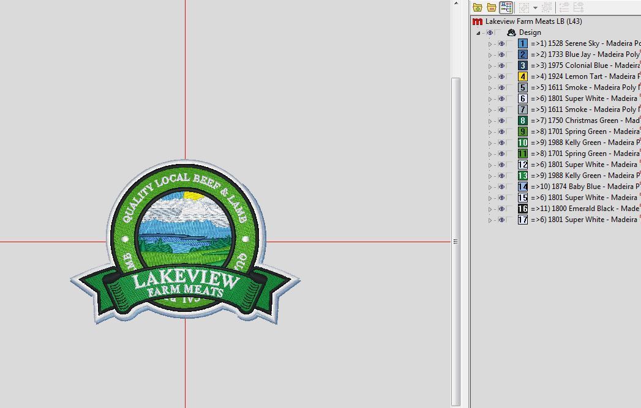This screenshot has height=408, width=641.
Task: Select the color 10 '1988 Kelly Green' row
Action: tap(585, 143)
